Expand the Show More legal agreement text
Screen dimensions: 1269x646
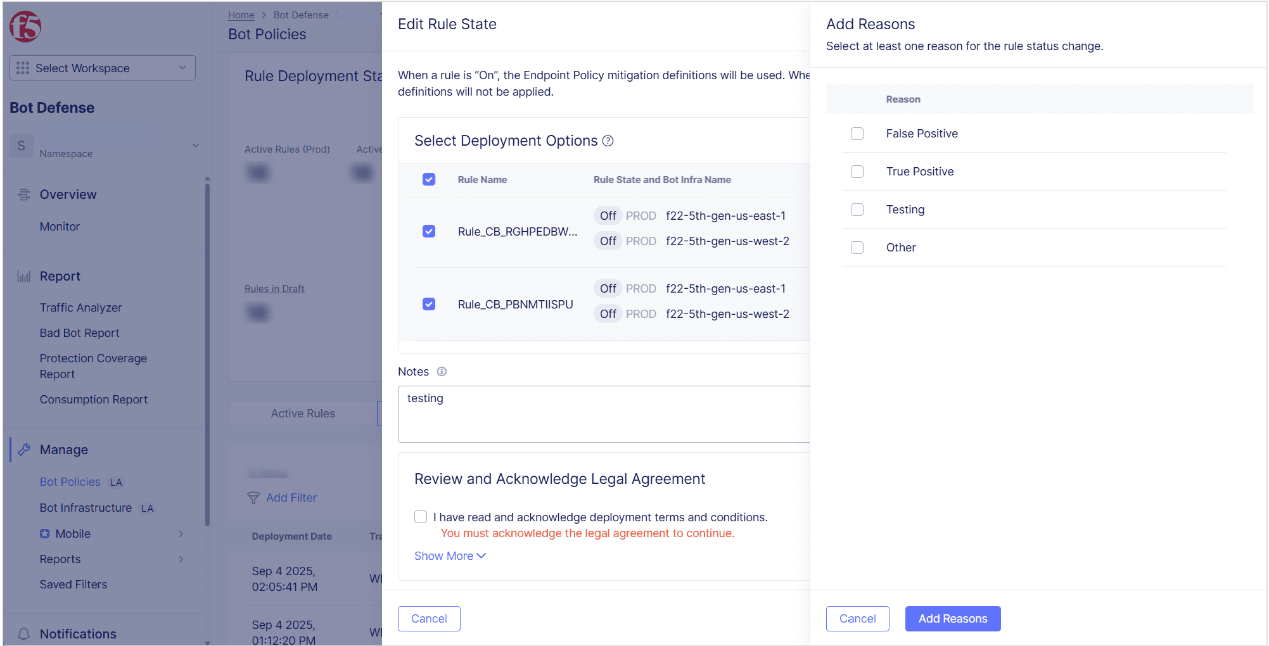pyautogui.click(x=449, y=555)
